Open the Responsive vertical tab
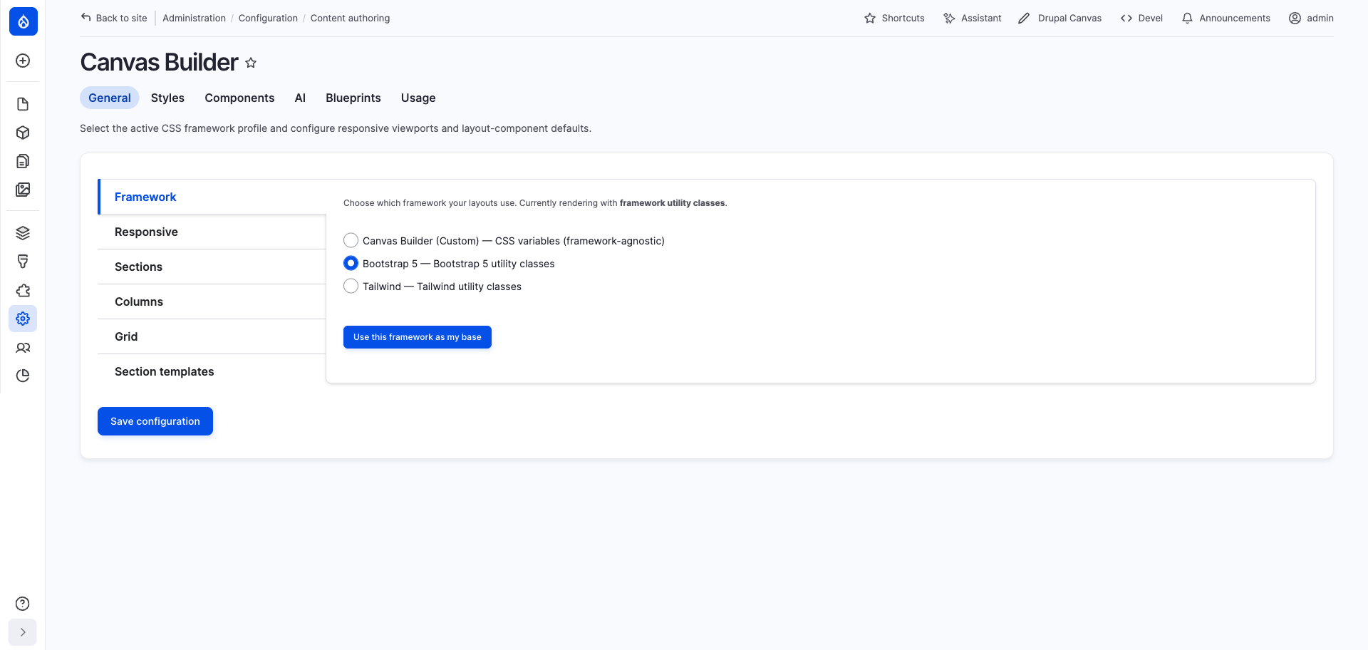 [x=212, y=232]
